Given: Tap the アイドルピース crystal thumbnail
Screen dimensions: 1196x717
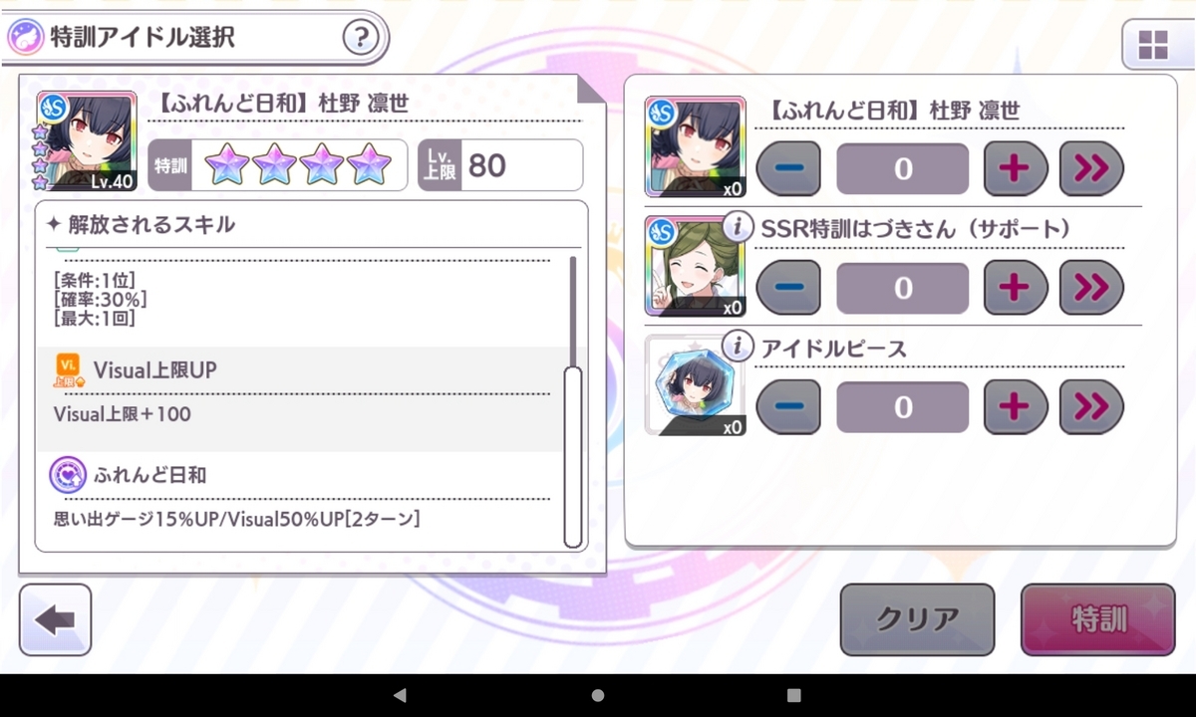Looking at the screenshot, I should [x=696, y=385].
